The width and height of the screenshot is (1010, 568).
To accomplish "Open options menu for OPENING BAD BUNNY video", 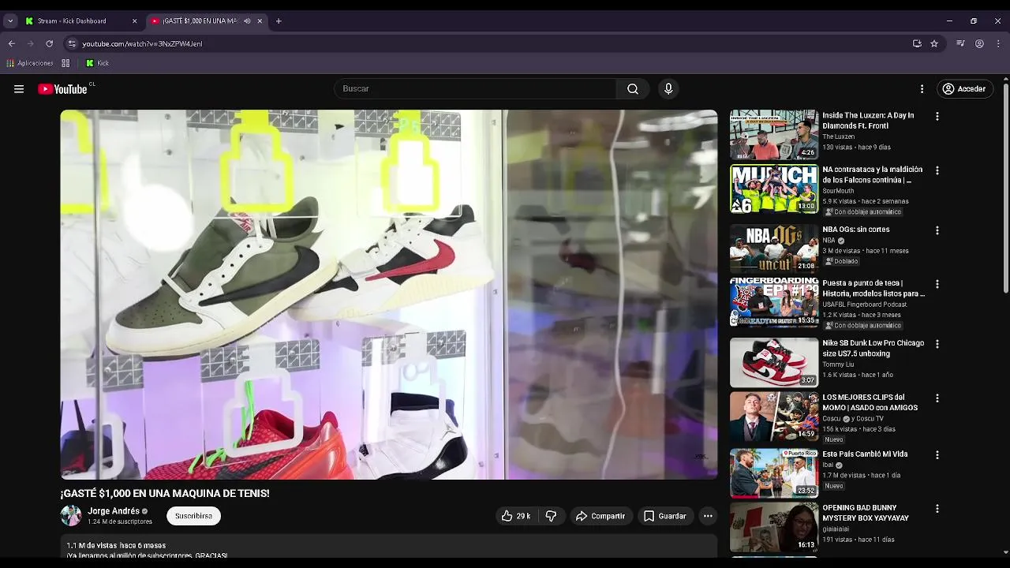I will click(x=937, y=509).
